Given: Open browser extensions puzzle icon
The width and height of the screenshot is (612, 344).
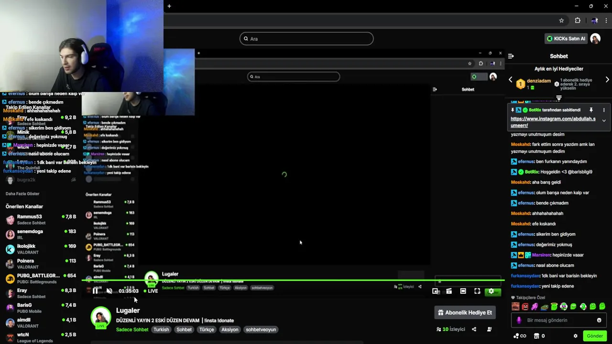Looking at the screenshot, I should (x=578, y=21).
